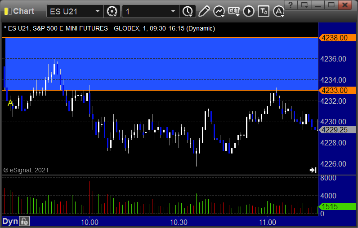Viewport: 358px width, 228px height.
Task: Click the green volume label 1515
Action: coord(337,206)
